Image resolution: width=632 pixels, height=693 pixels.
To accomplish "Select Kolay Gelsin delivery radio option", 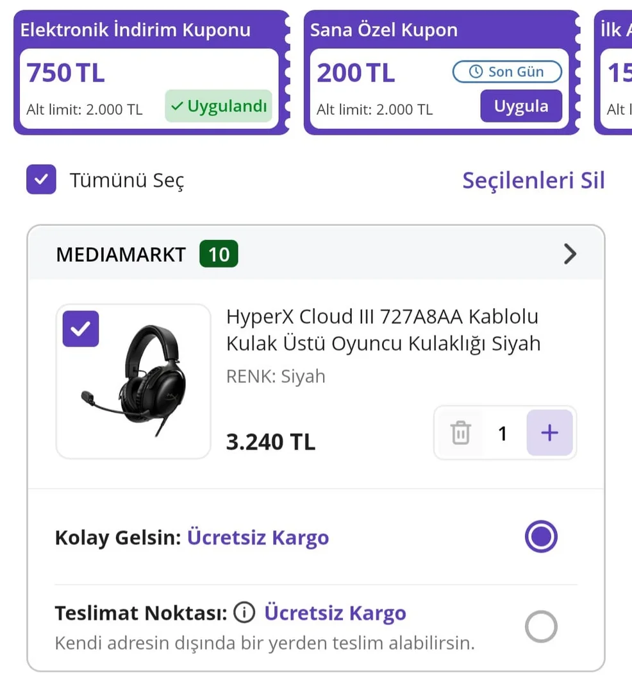I will coord(541,537).
